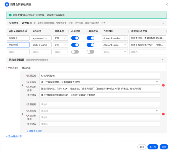Image resolution: width=173 pixels, height=152 pixels.
Task: Remove empty rule 2 using red minus icon
Action: (x=163, y=114)
